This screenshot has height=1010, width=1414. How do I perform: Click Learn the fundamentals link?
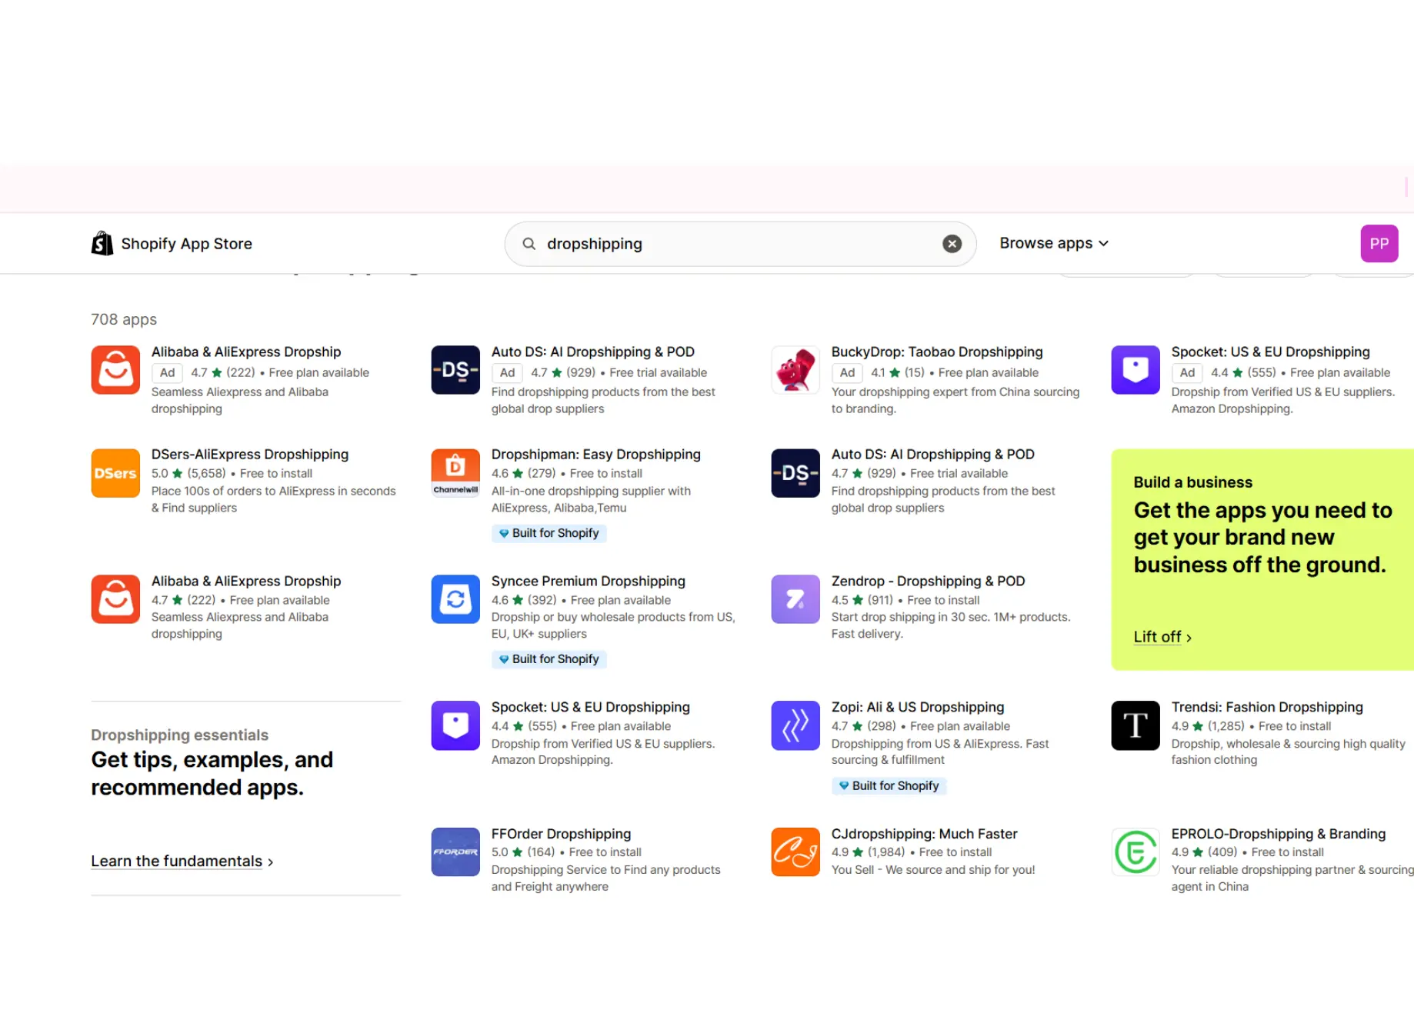click(x=182, y=862)
